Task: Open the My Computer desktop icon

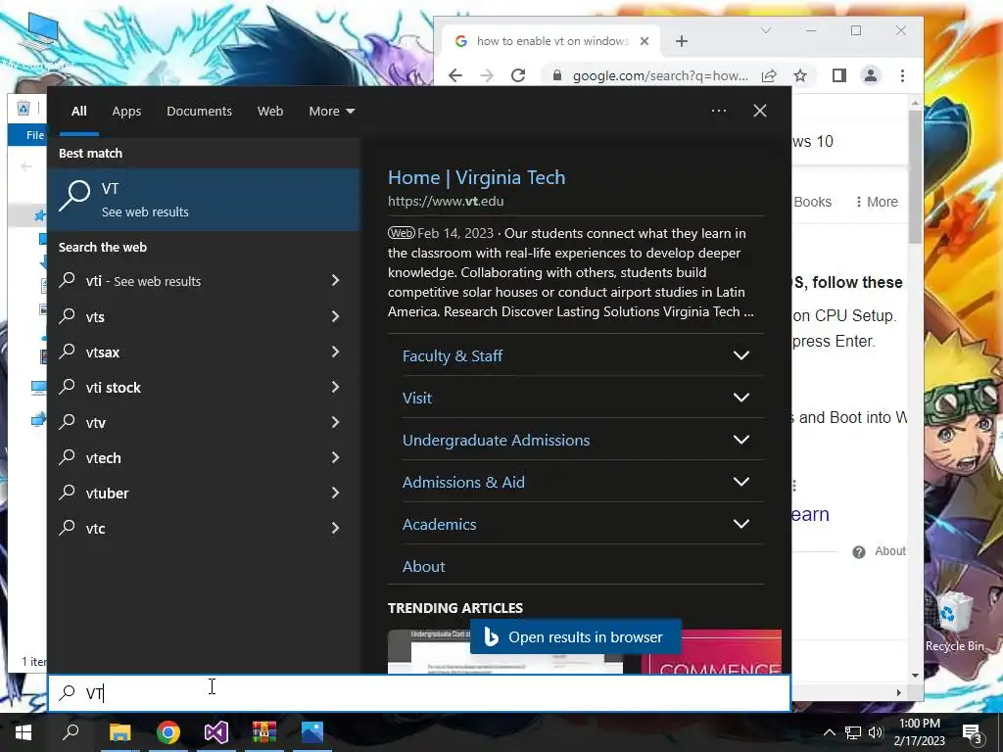Action: click(38, 39)
